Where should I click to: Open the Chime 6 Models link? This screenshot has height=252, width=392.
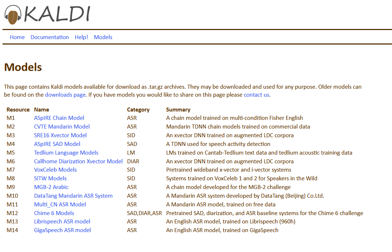click(x=54, y=213)
